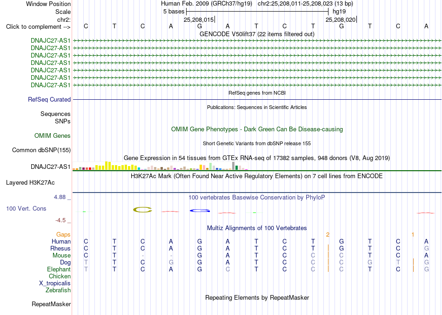Screen dimensions: 442x315
Task: Click the H3K27Ac Mark ENCODE track title
Action: 257,176
